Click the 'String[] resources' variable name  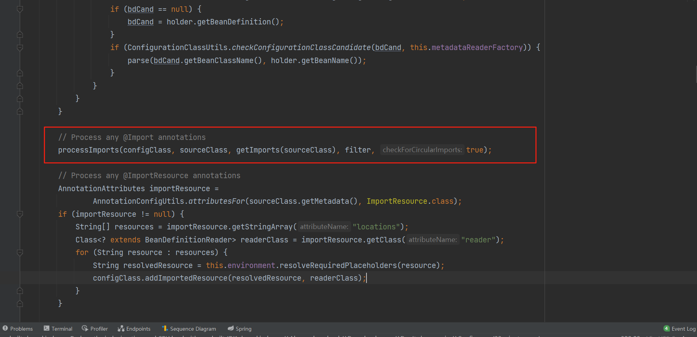coord(134,227)
